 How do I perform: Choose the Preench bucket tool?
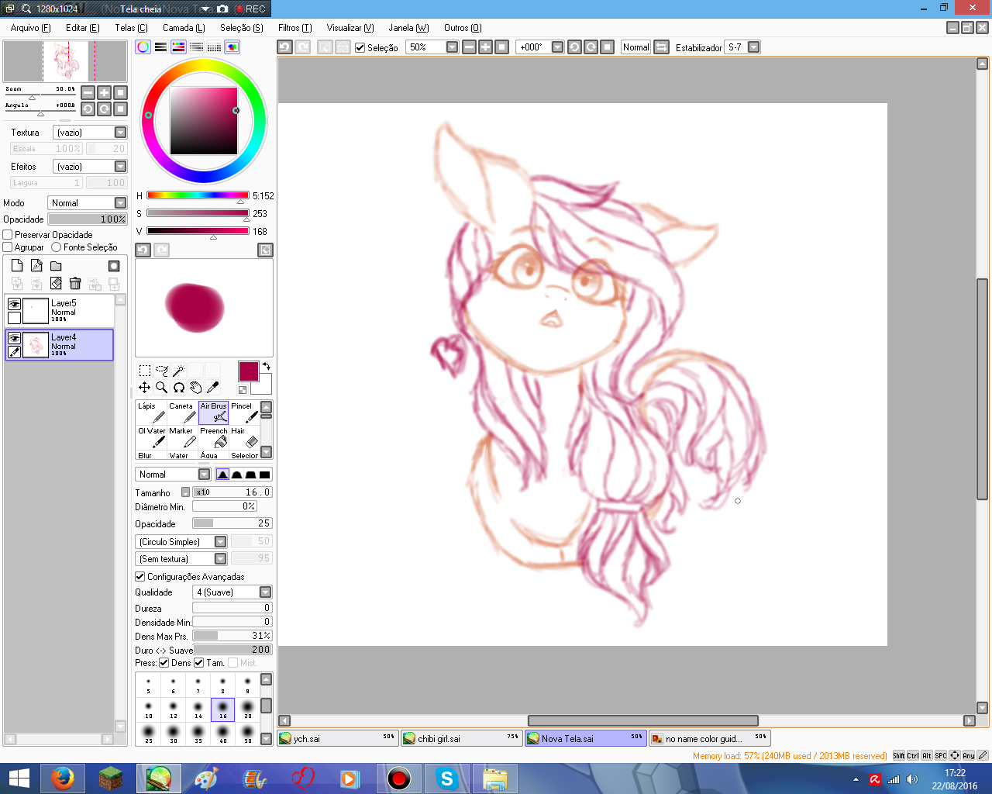point(213,437)
